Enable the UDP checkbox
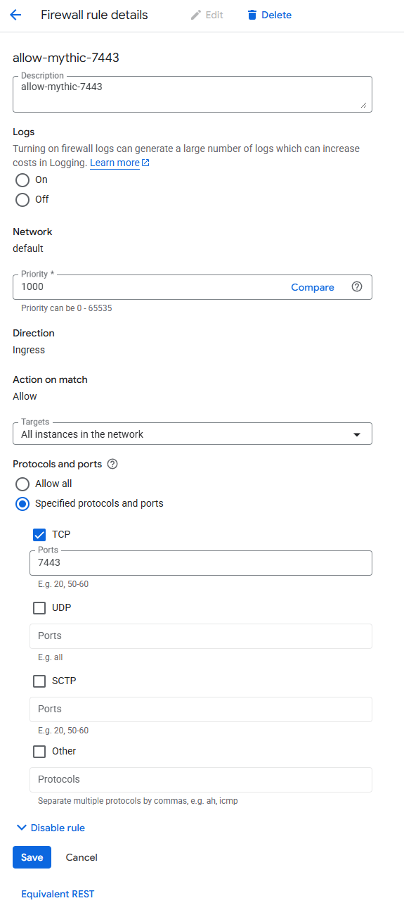The width and height of the screenshot is (404, 922). tap(39, 608)
